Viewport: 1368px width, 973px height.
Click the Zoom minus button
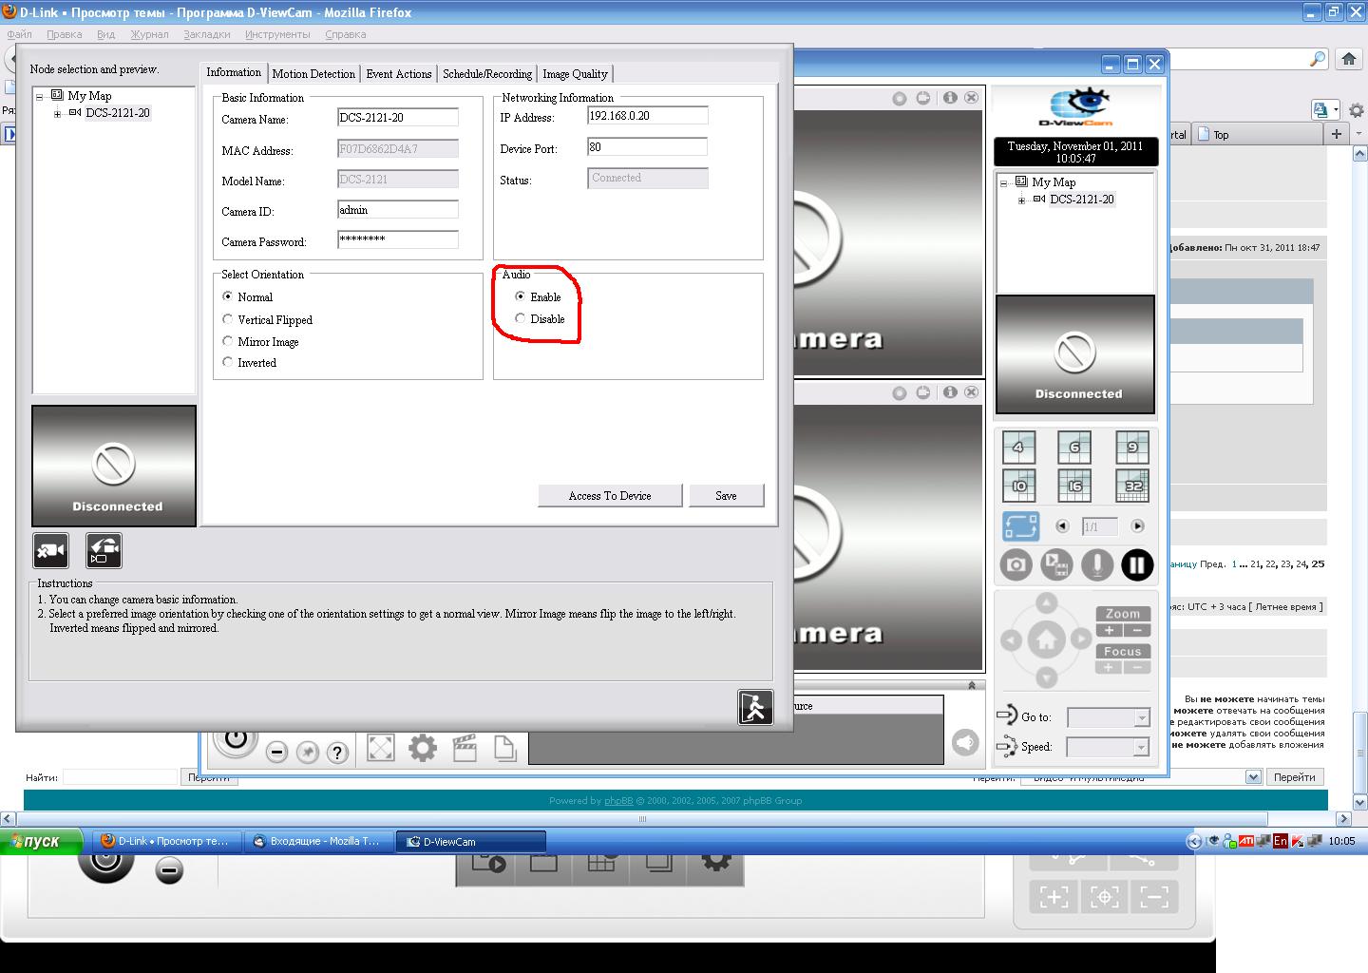(1137, 630)
